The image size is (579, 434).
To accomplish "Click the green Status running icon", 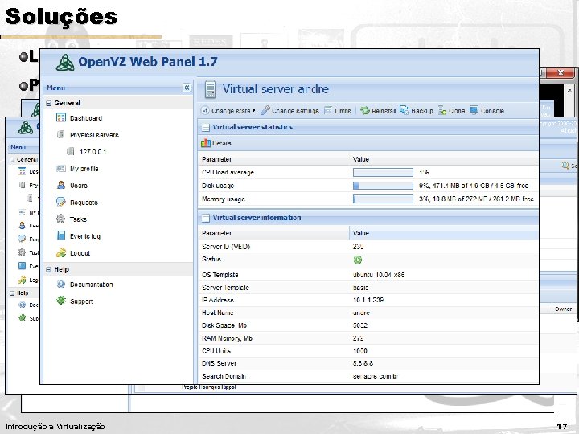I will (x=357, y=260).
